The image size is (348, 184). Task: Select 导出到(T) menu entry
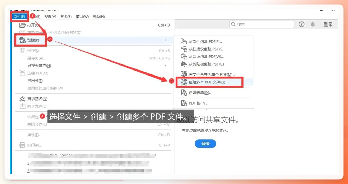tap(35, 81)
